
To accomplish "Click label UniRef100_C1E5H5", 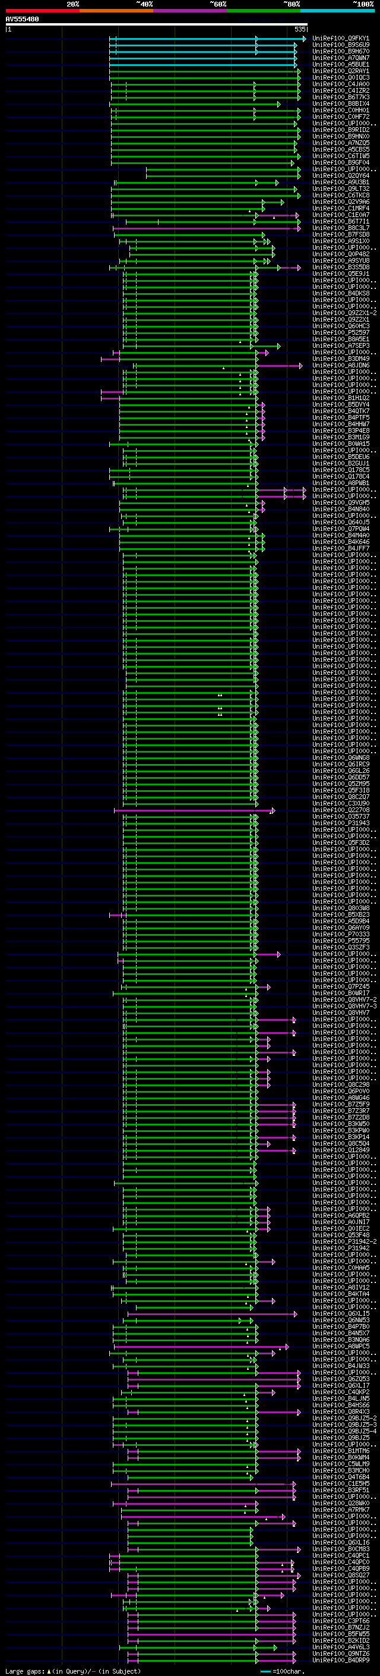I will click(340, 1483).
